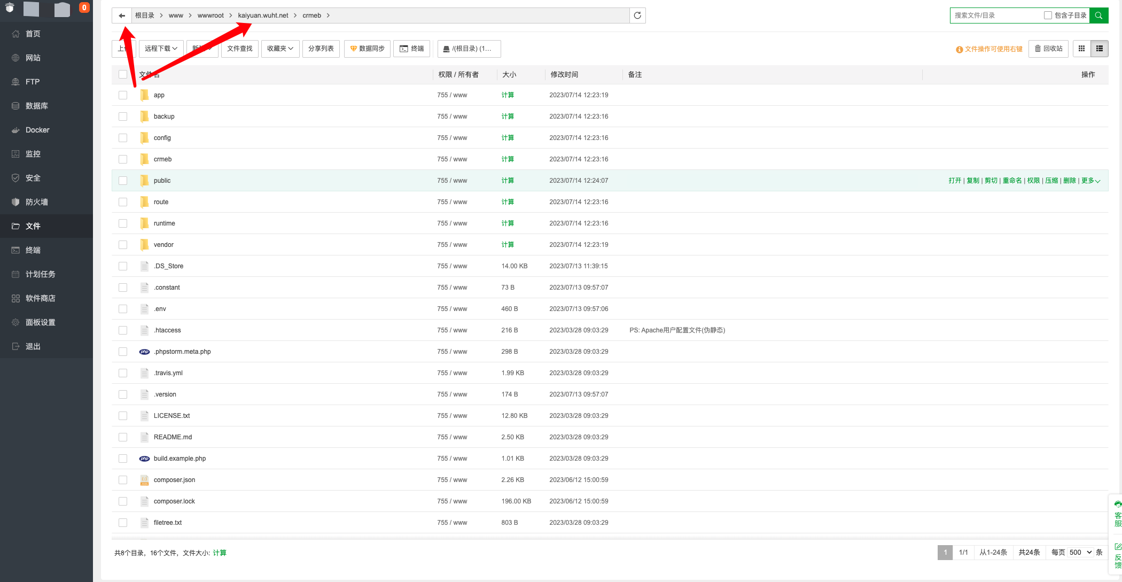The width and height of the screenshot is (1122, 582).
Task: Open 软件商店 software store icon
Action: click(15, 298)
